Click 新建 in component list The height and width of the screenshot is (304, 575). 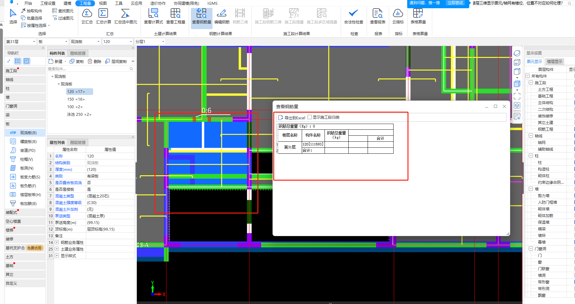pos(56,61)
